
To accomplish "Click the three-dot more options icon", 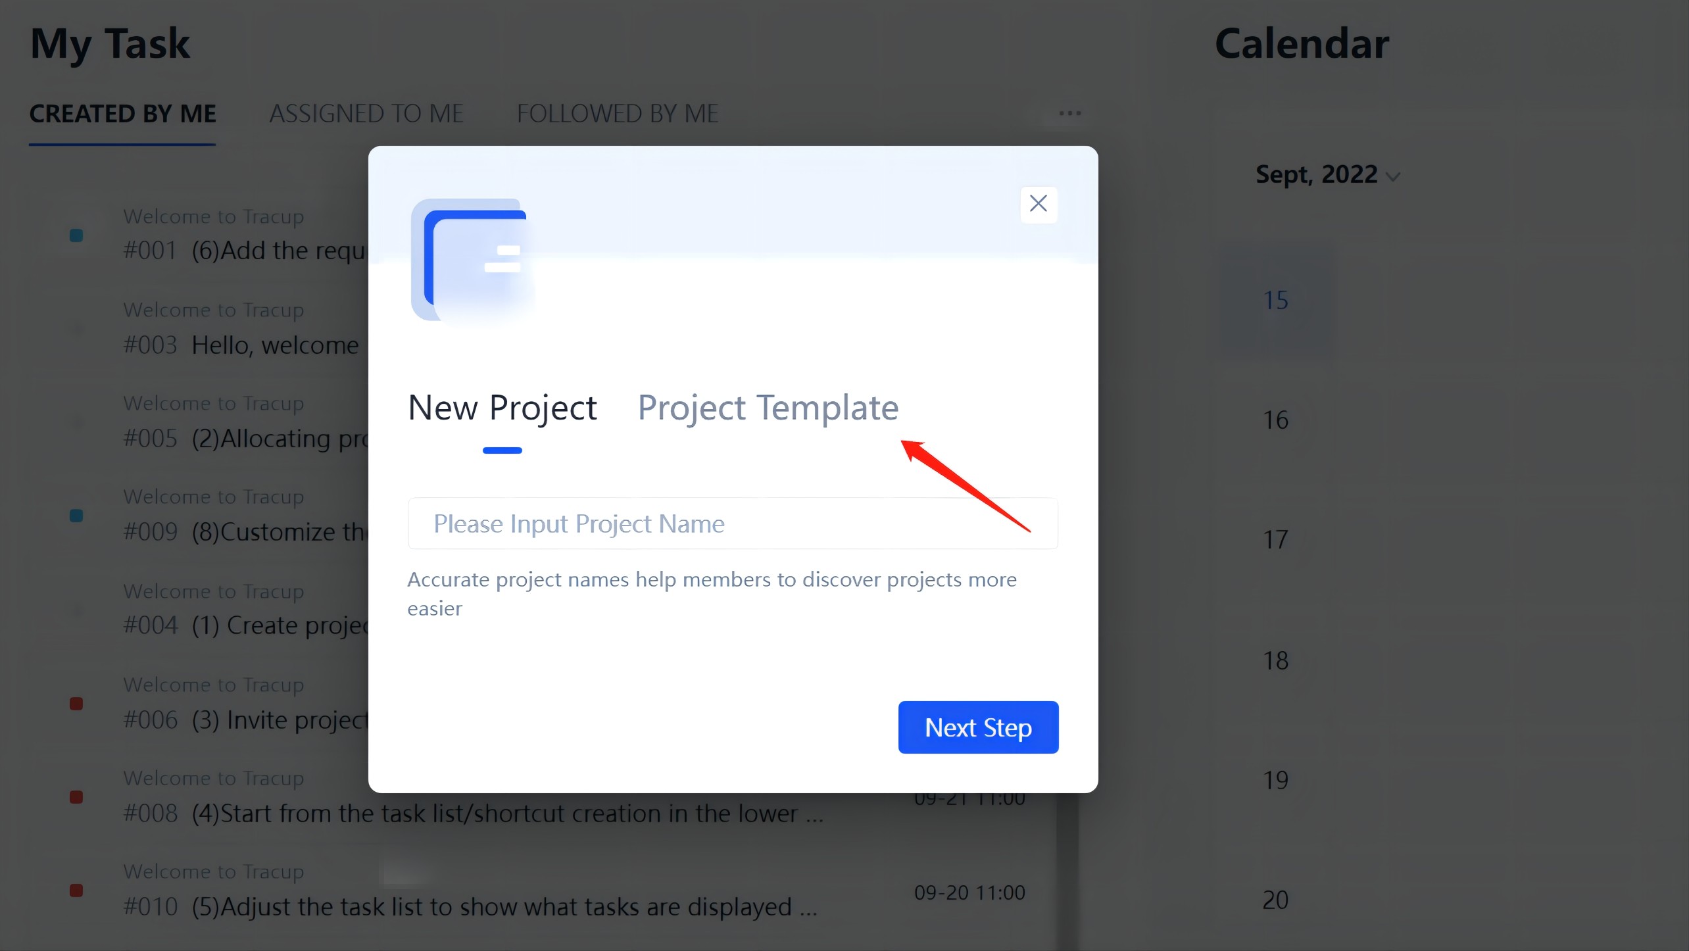I will click(x=1069, y=113).
